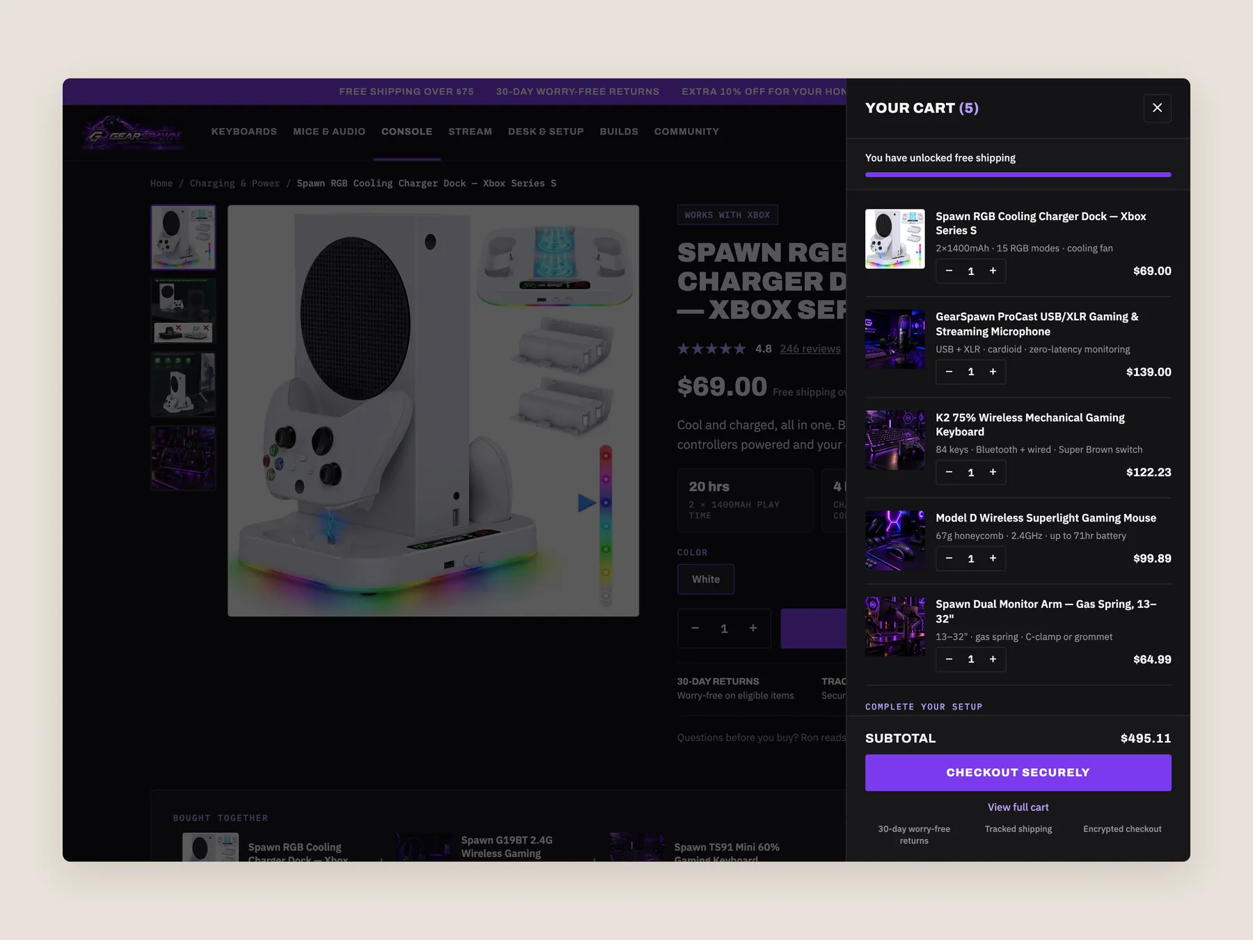
Task: Click the minus button on the product page quantity
Action: [x=695, y=628]
